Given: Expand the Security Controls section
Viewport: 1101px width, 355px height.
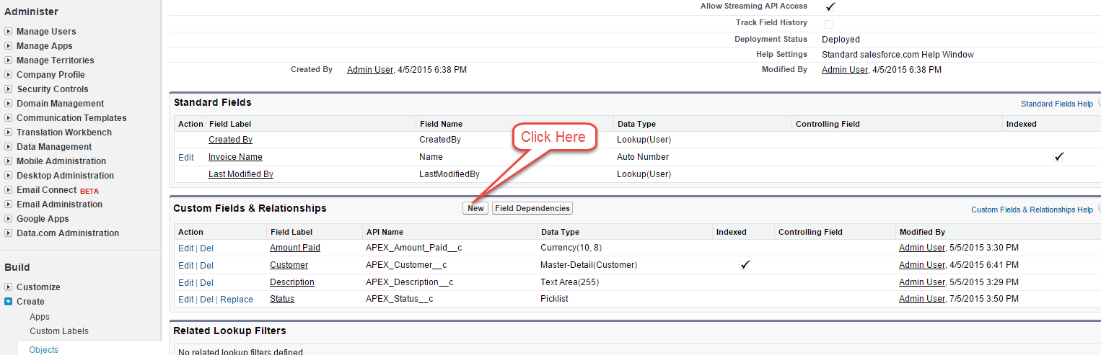Looking at the screenshot, I should (x=9, y=89).
